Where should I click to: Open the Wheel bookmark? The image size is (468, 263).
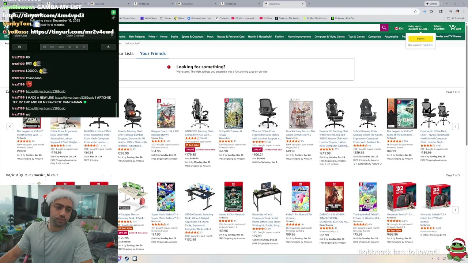point(179,18)
